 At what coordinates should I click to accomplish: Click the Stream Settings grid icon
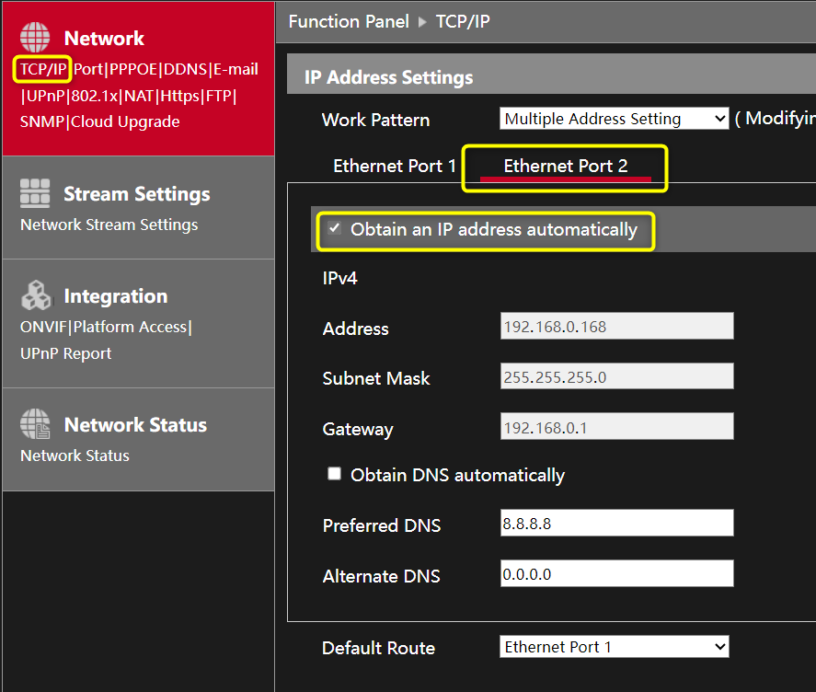click(35, 193)
